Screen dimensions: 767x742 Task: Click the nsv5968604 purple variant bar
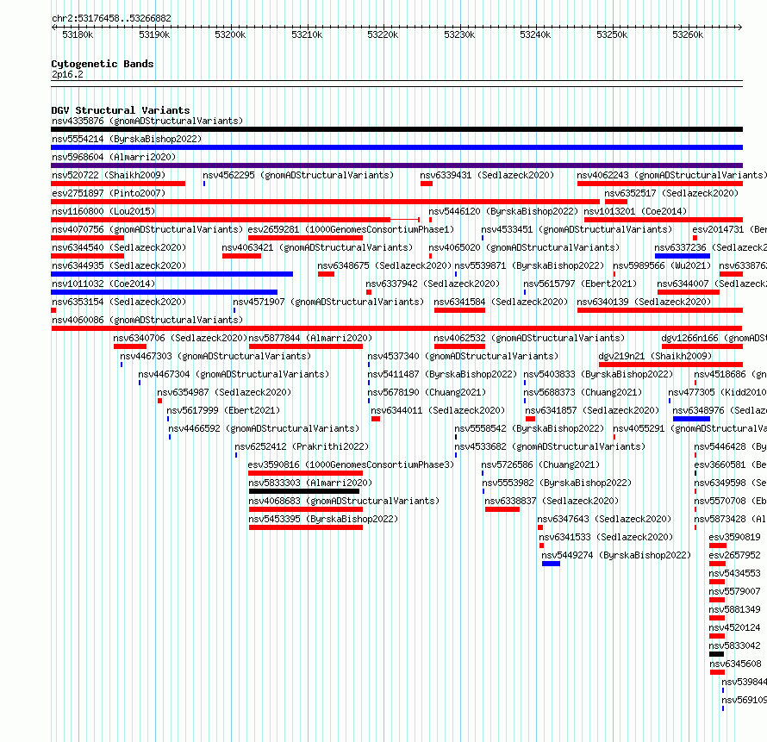coord(396,165)
